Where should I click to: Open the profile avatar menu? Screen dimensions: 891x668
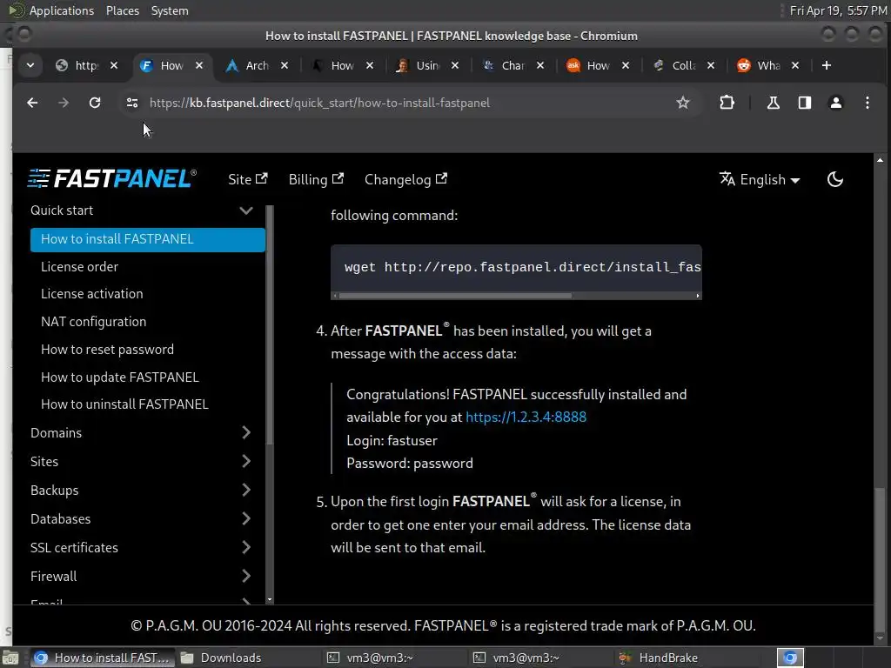pos(836,103)
